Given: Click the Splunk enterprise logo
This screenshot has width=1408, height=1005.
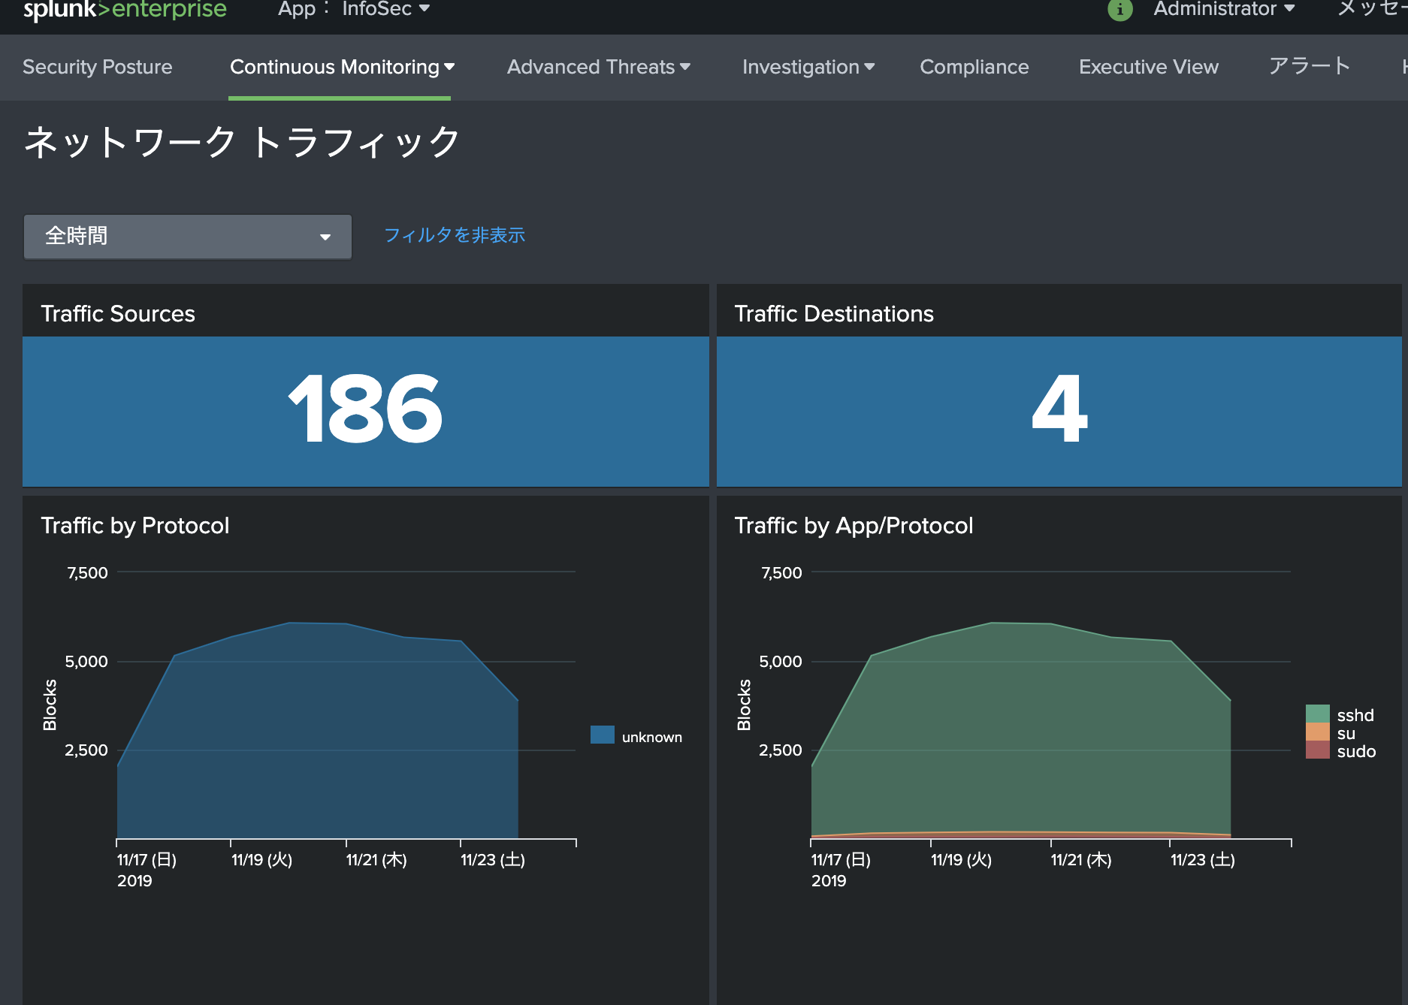Looking at the screenshot, I should (x=125, y=9).
